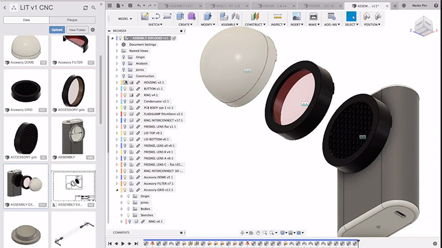Screen dimensions: 442x248
Task: Click the Insert image icon
Action: click(297, 16)
